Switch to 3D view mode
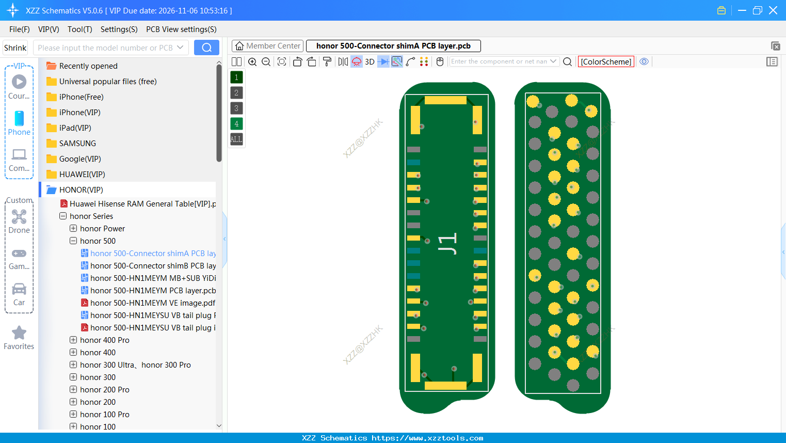 click(369, 61)
